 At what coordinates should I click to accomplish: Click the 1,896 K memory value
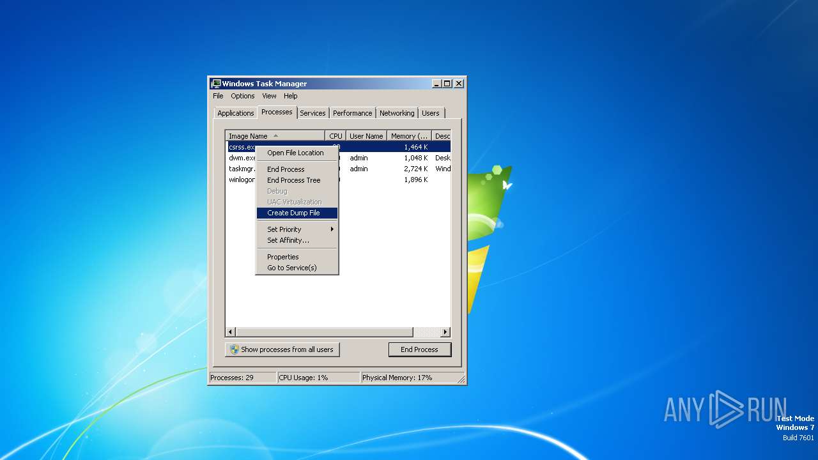click(415, 180)
